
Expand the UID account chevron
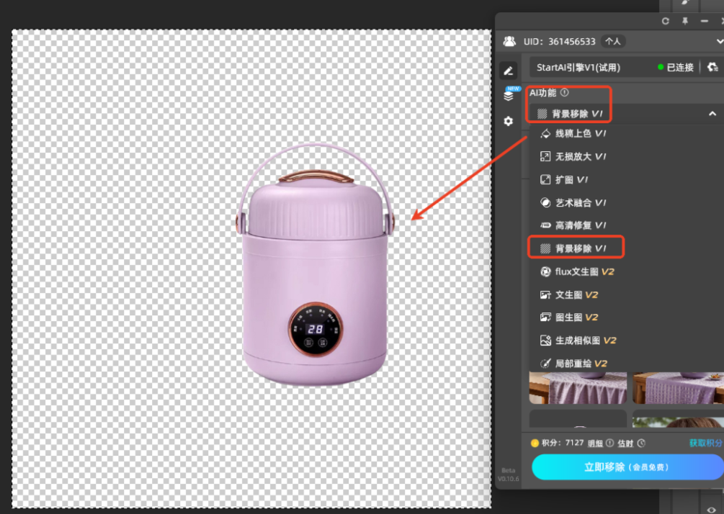(720, 42)
